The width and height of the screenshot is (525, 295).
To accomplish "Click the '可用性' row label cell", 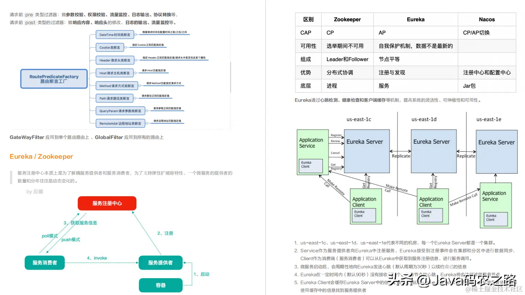I will coord(308,46).
